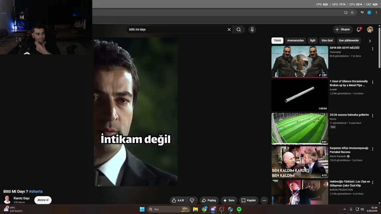Click the YouTube page vertical scrollbar
This screenshot has height=214, width=381.
pyautogui.click(x=380, y=48)
